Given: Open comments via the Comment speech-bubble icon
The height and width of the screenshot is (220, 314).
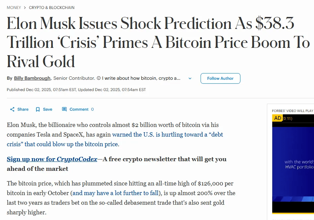Looking at the screenshot, I should [x=64, y=109].
